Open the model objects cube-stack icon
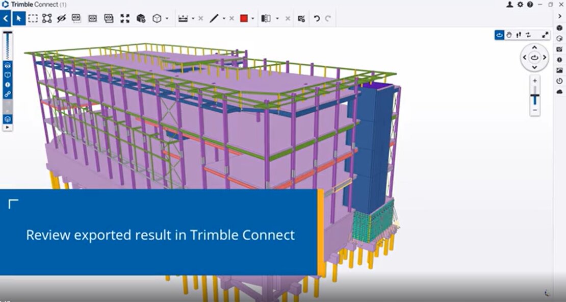The width and height of the screenshot is (566, 302). [141, 18]
